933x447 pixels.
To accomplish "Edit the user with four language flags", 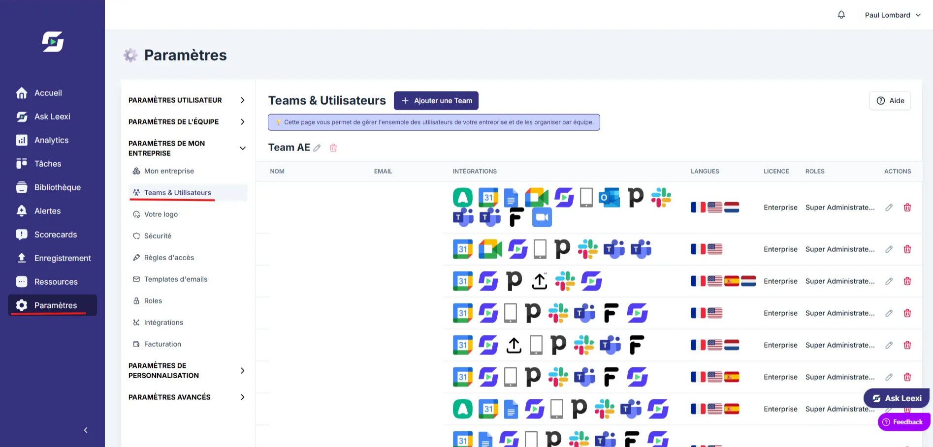I will point(889,281).
